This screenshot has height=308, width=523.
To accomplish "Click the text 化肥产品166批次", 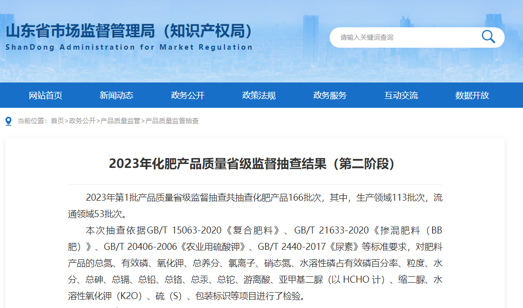I will click(287, 198).
